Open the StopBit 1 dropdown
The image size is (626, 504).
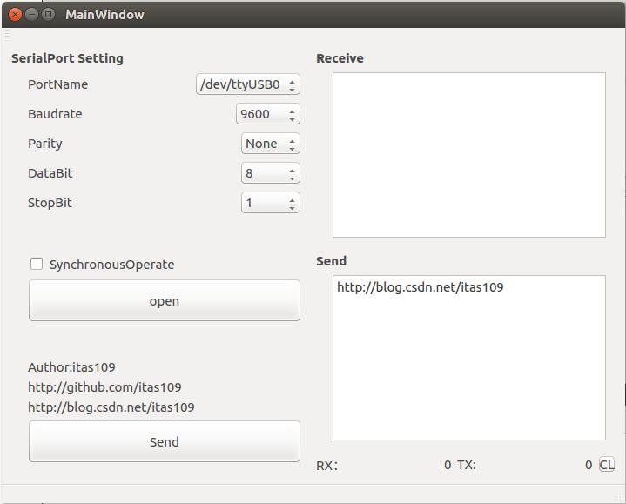271,203
